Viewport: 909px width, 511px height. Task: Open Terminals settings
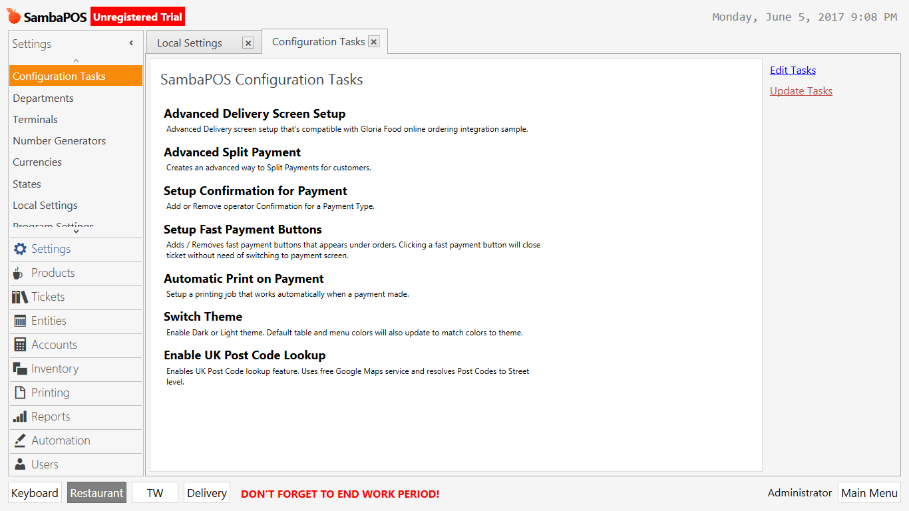pos(76,119)
